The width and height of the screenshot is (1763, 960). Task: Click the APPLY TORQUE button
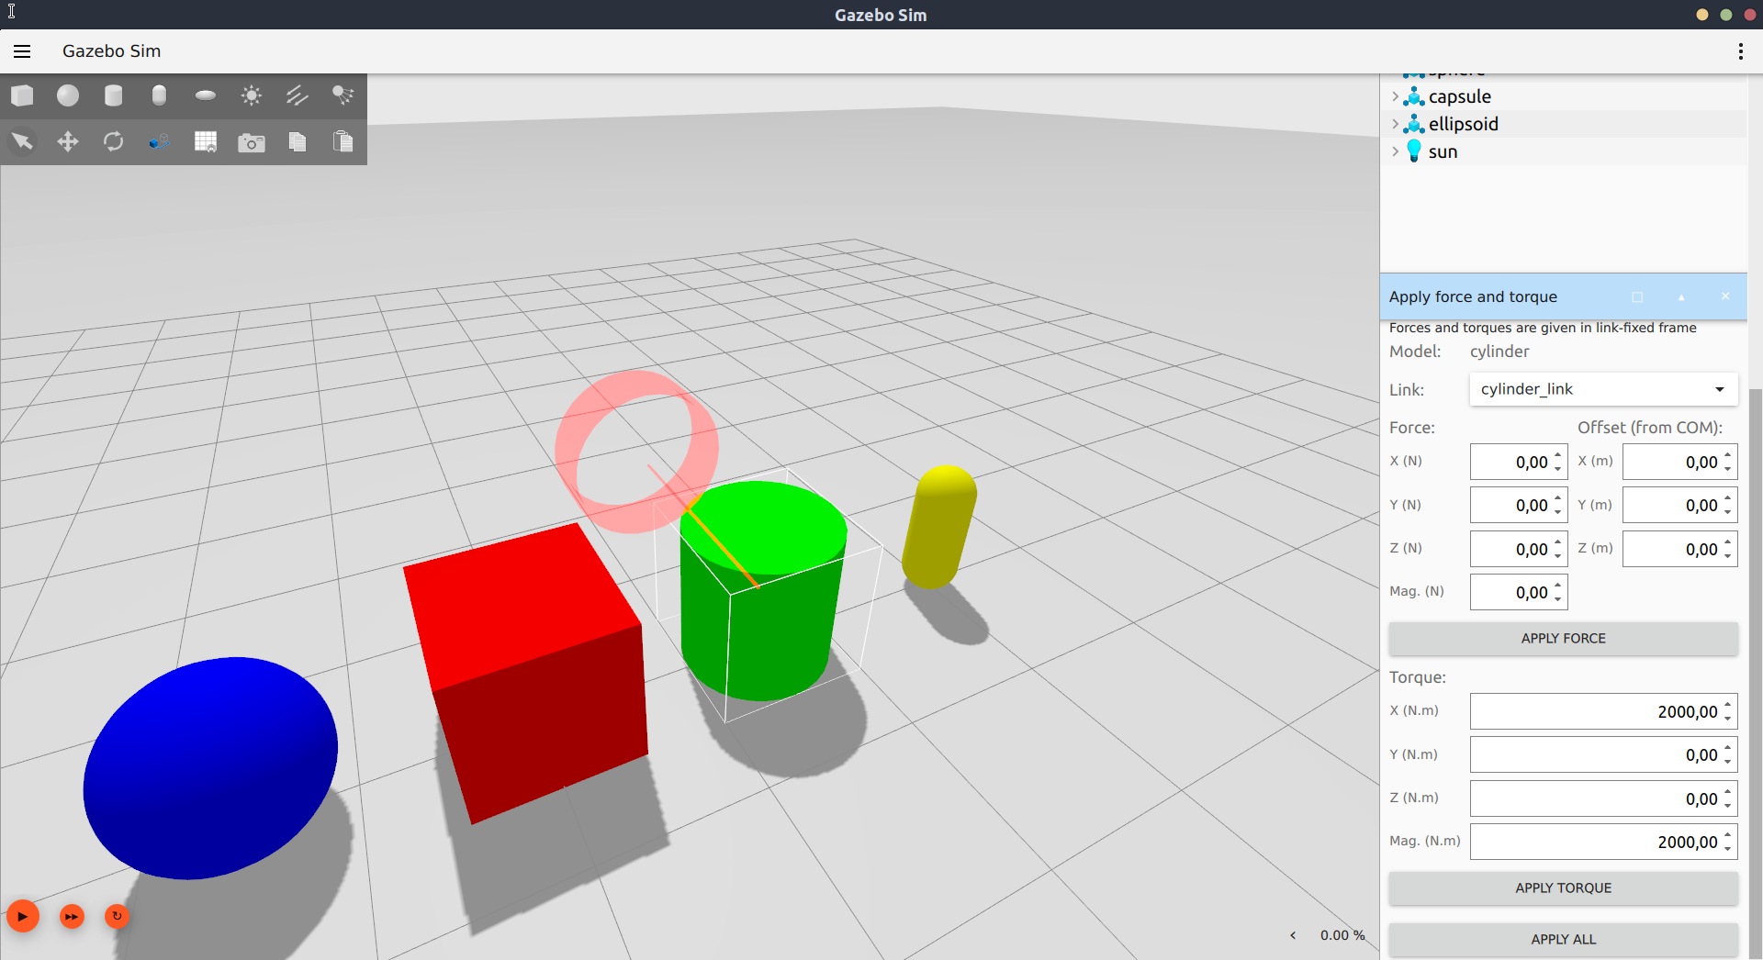point(1563,888)
